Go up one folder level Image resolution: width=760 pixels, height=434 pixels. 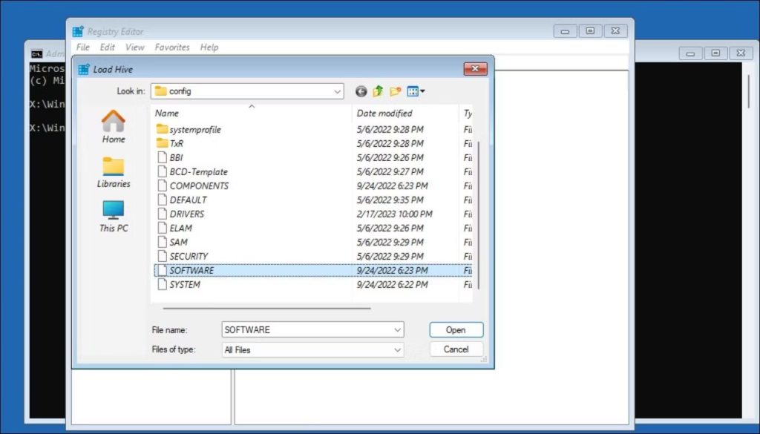pyautogui.click(x=378, y=91)
